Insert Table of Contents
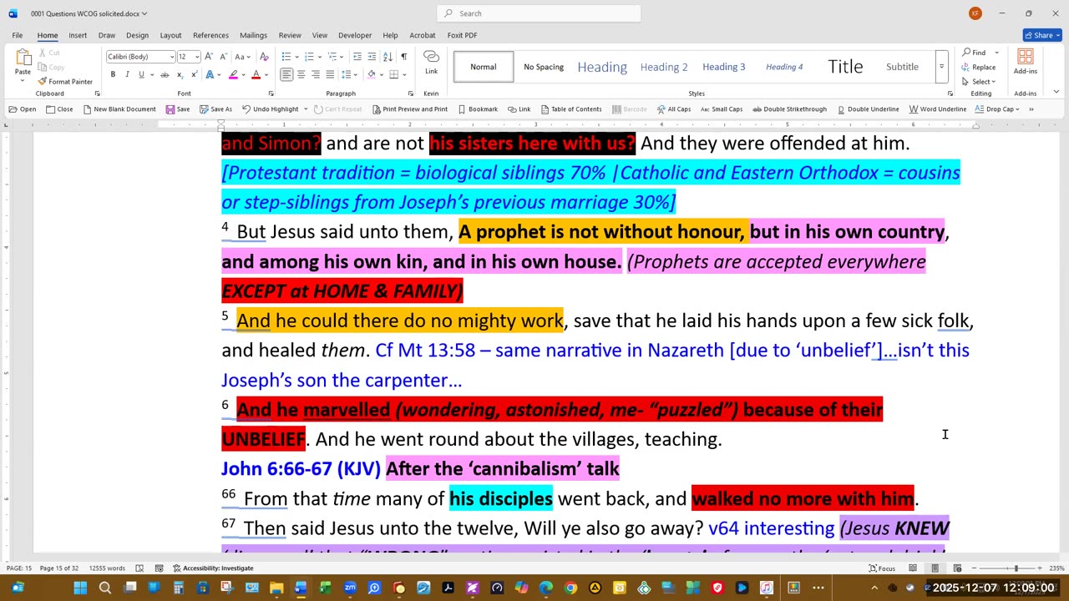The image size is (1069, 601). (571, 109)
